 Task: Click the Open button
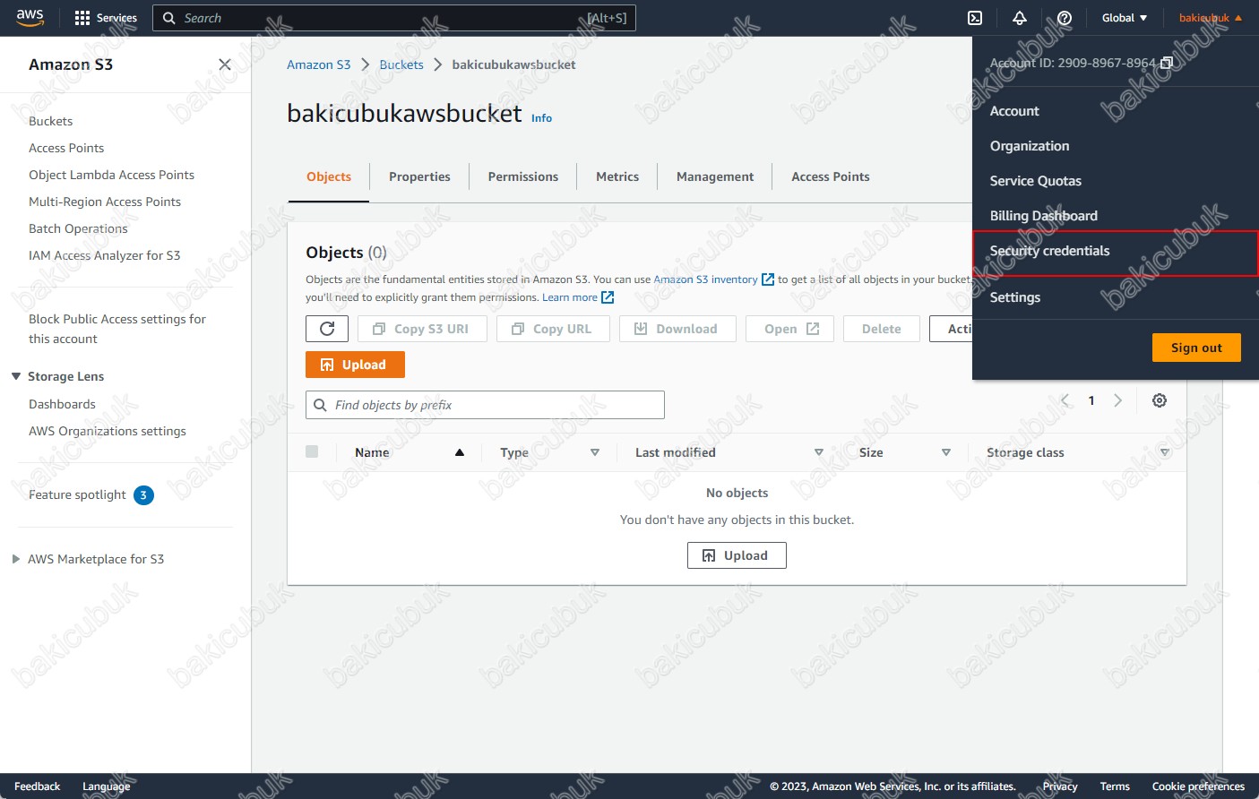tap(789, 329)
